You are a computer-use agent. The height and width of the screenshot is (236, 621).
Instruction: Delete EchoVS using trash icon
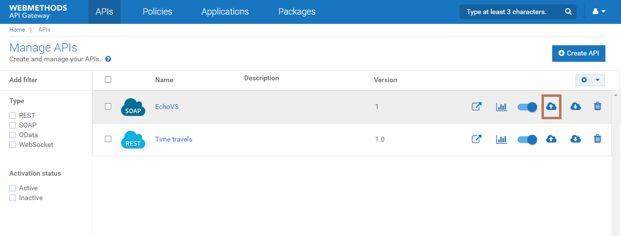pyautogui.click(x=597, y=107)
